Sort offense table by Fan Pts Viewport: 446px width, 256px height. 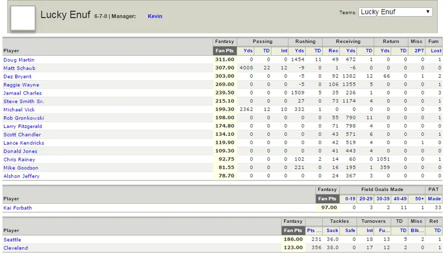(x=225, y=51)
